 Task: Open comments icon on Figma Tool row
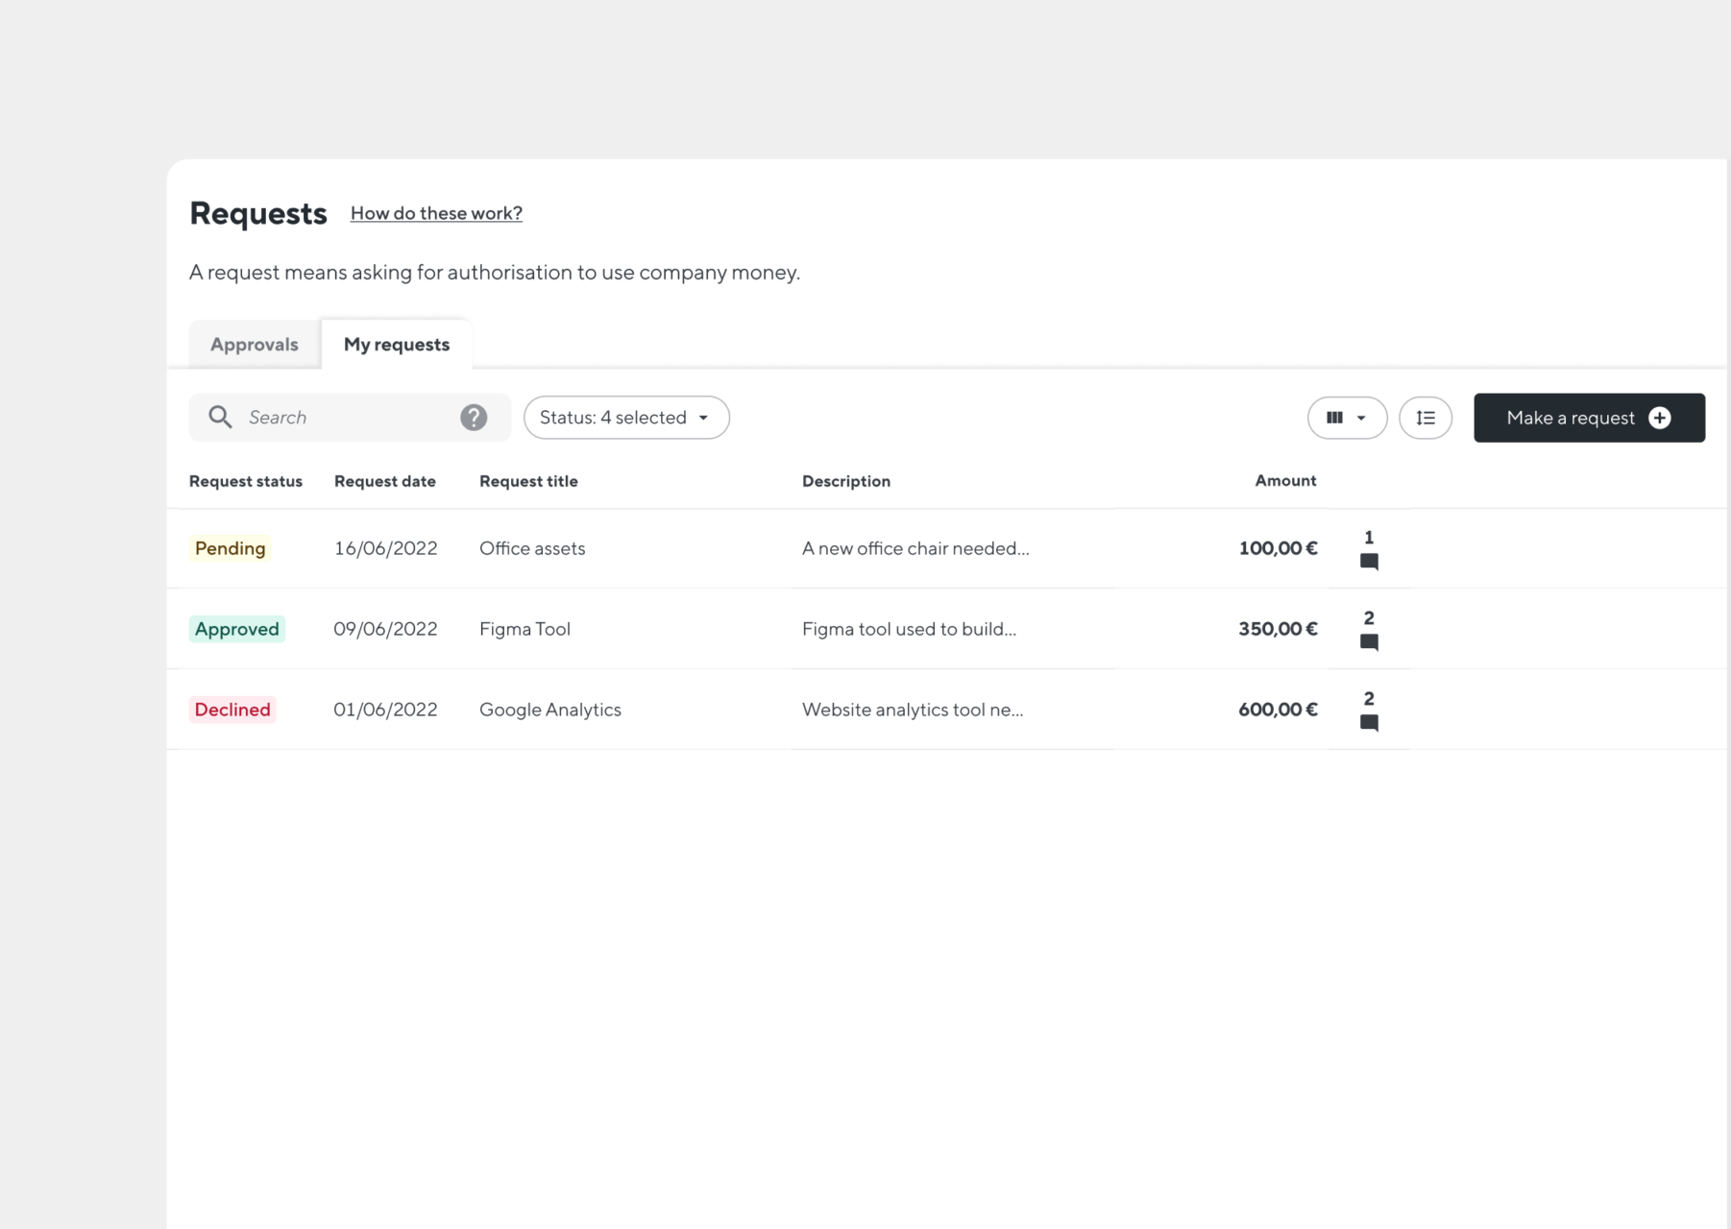coord(1369,642)
